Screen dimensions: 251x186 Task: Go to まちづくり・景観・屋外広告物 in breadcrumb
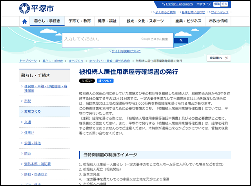pyautogui.click(x=109, y=61)
